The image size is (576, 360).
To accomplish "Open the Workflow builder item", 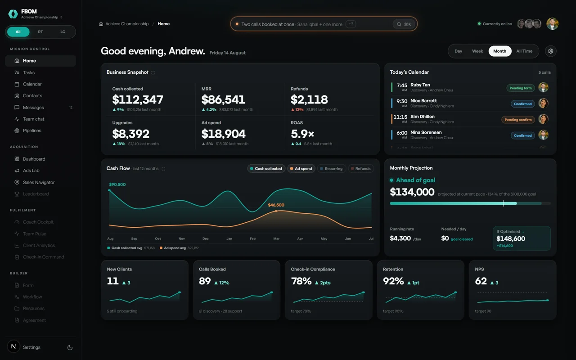I will coord(40,297).
